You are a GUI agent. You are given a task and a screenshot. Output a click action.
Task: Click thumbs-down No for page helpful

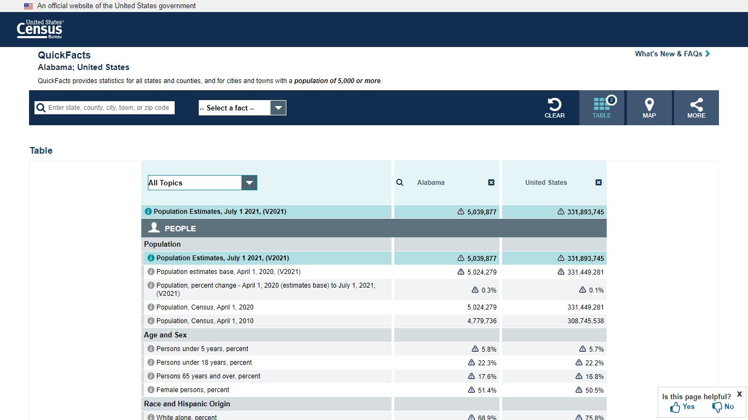723,407
